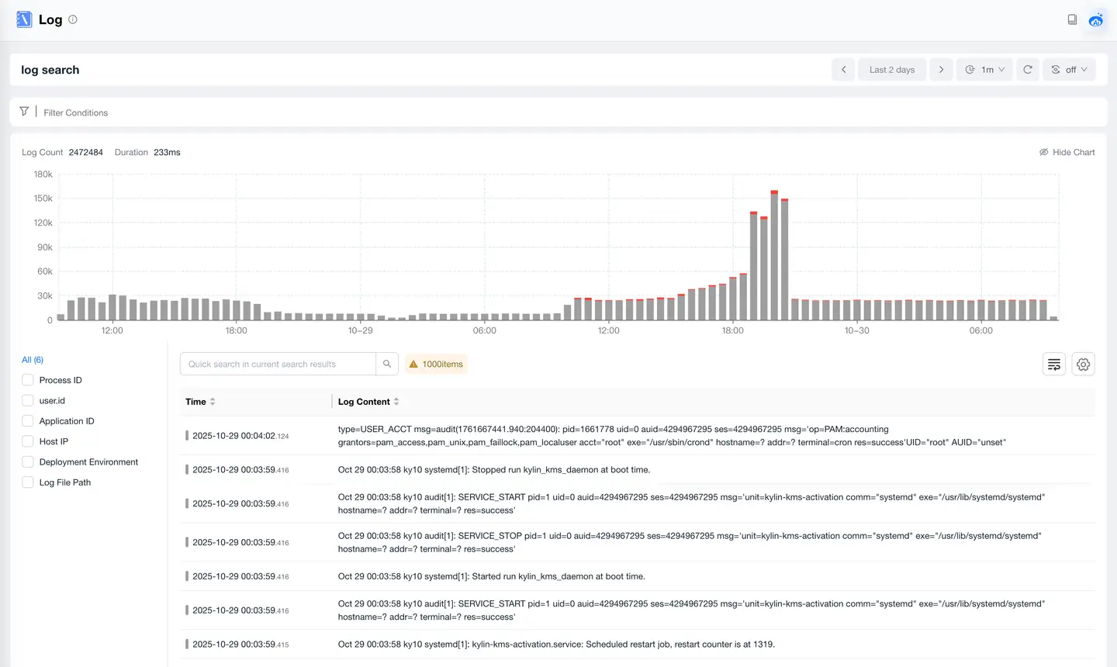Tick the Log File Path checkbox
This screenshot has width=1117, height=667.
[28, 482]
